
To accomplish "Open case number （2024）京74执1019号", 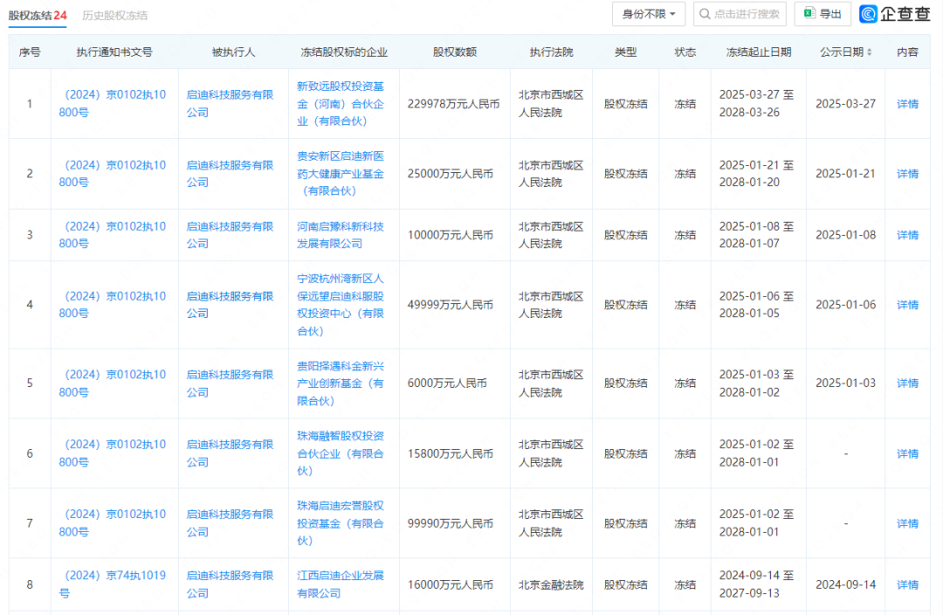I will [x=113, y=584].
